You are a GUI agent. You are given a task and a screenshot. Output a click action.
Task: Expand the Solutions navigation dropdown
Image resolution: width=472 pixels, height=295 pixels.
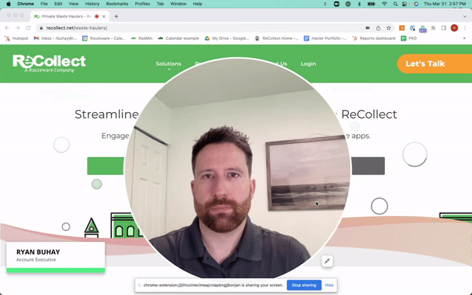168,64
